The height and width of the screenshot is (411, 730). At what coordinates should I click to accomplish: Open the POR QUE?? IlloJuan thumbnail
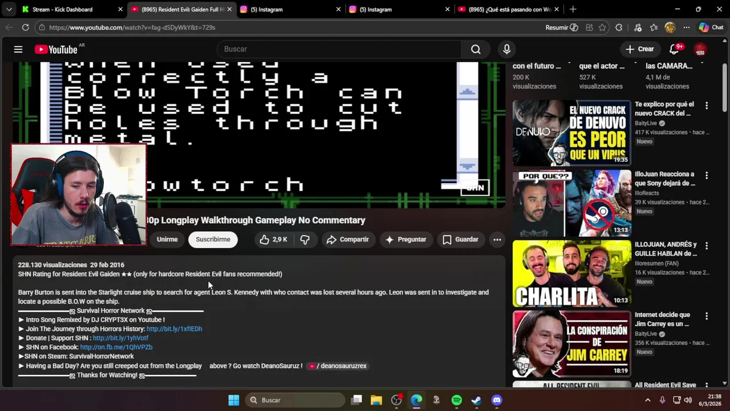click(571, 203)
